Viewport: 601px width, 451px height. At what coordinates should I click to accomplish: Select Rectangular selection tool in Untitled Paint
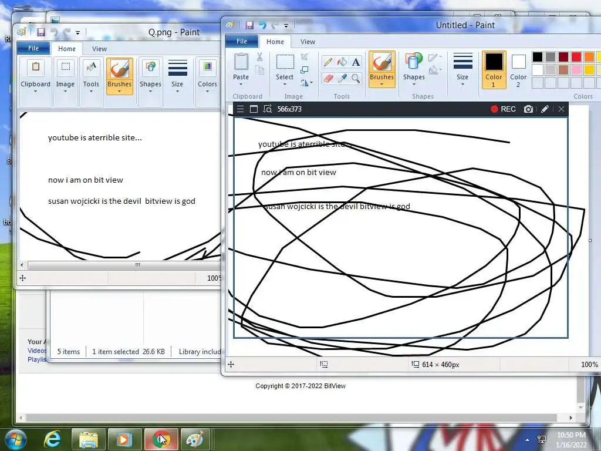[285, 62]
